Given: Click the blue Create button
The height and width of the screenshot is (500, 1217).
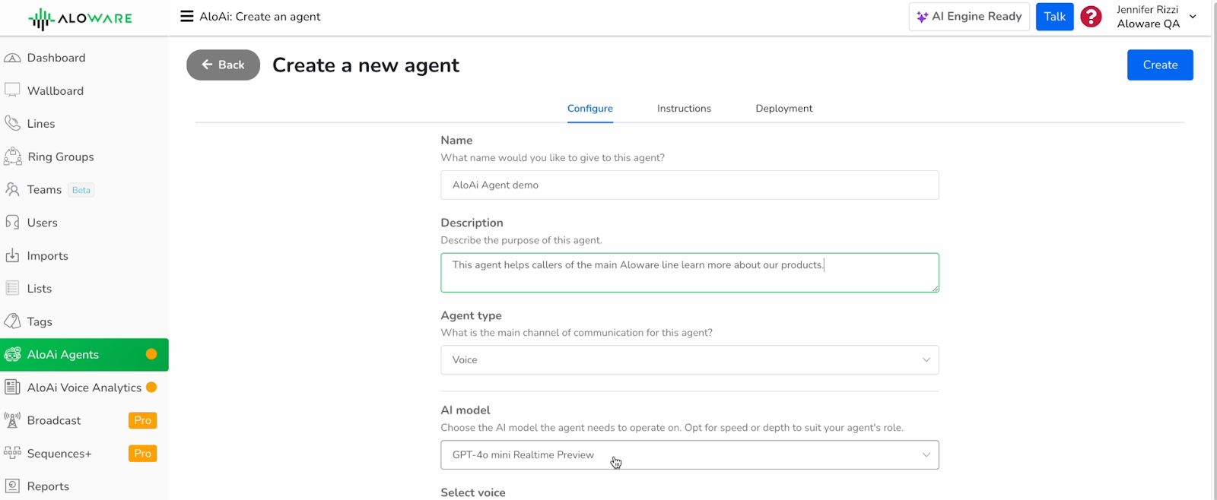Looking at the screenshot, I should click(x=1160, y=65).
